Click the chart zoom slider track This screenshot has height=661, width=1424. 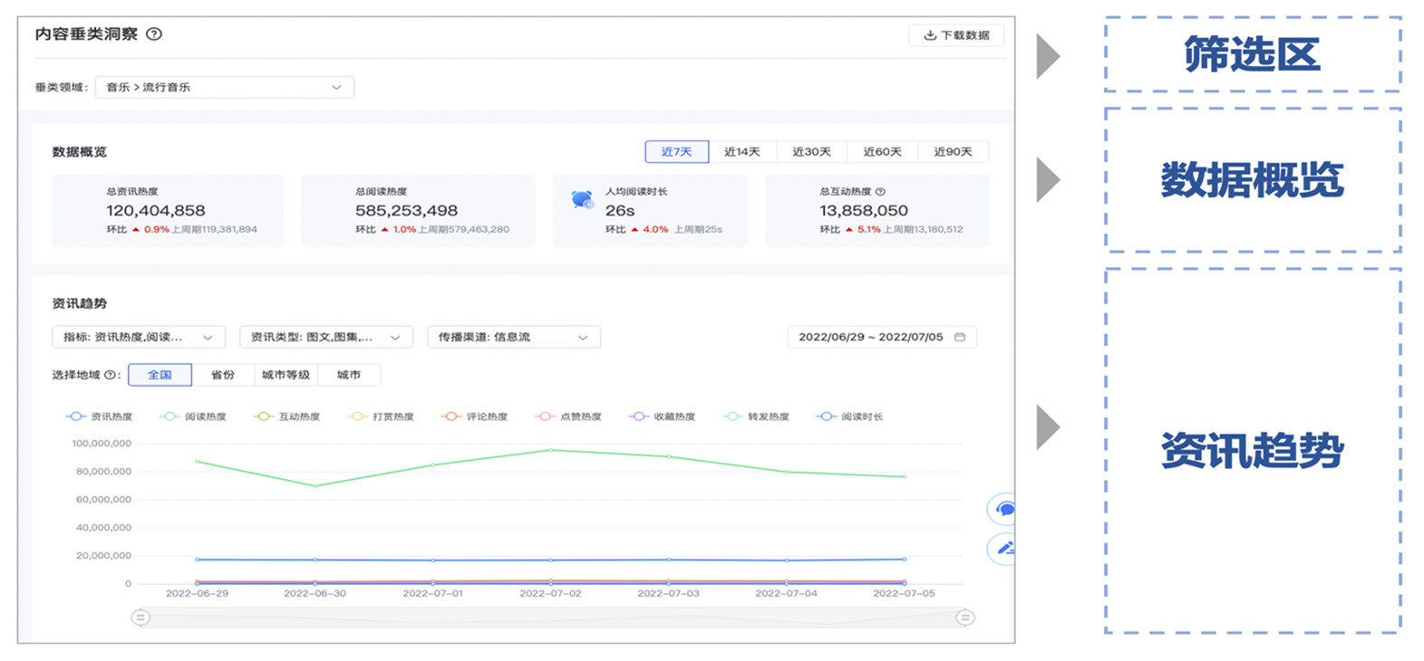(x=553, y=618)
